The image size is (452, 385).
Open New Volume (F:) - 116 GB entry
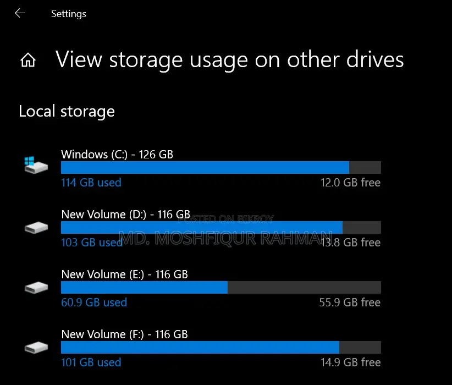(124, 334)
